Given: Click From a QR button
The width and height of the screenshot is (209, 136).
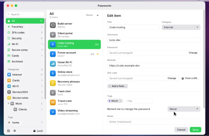Looking at the screenshot, I should pyautogui.click(x=190, y=78).
